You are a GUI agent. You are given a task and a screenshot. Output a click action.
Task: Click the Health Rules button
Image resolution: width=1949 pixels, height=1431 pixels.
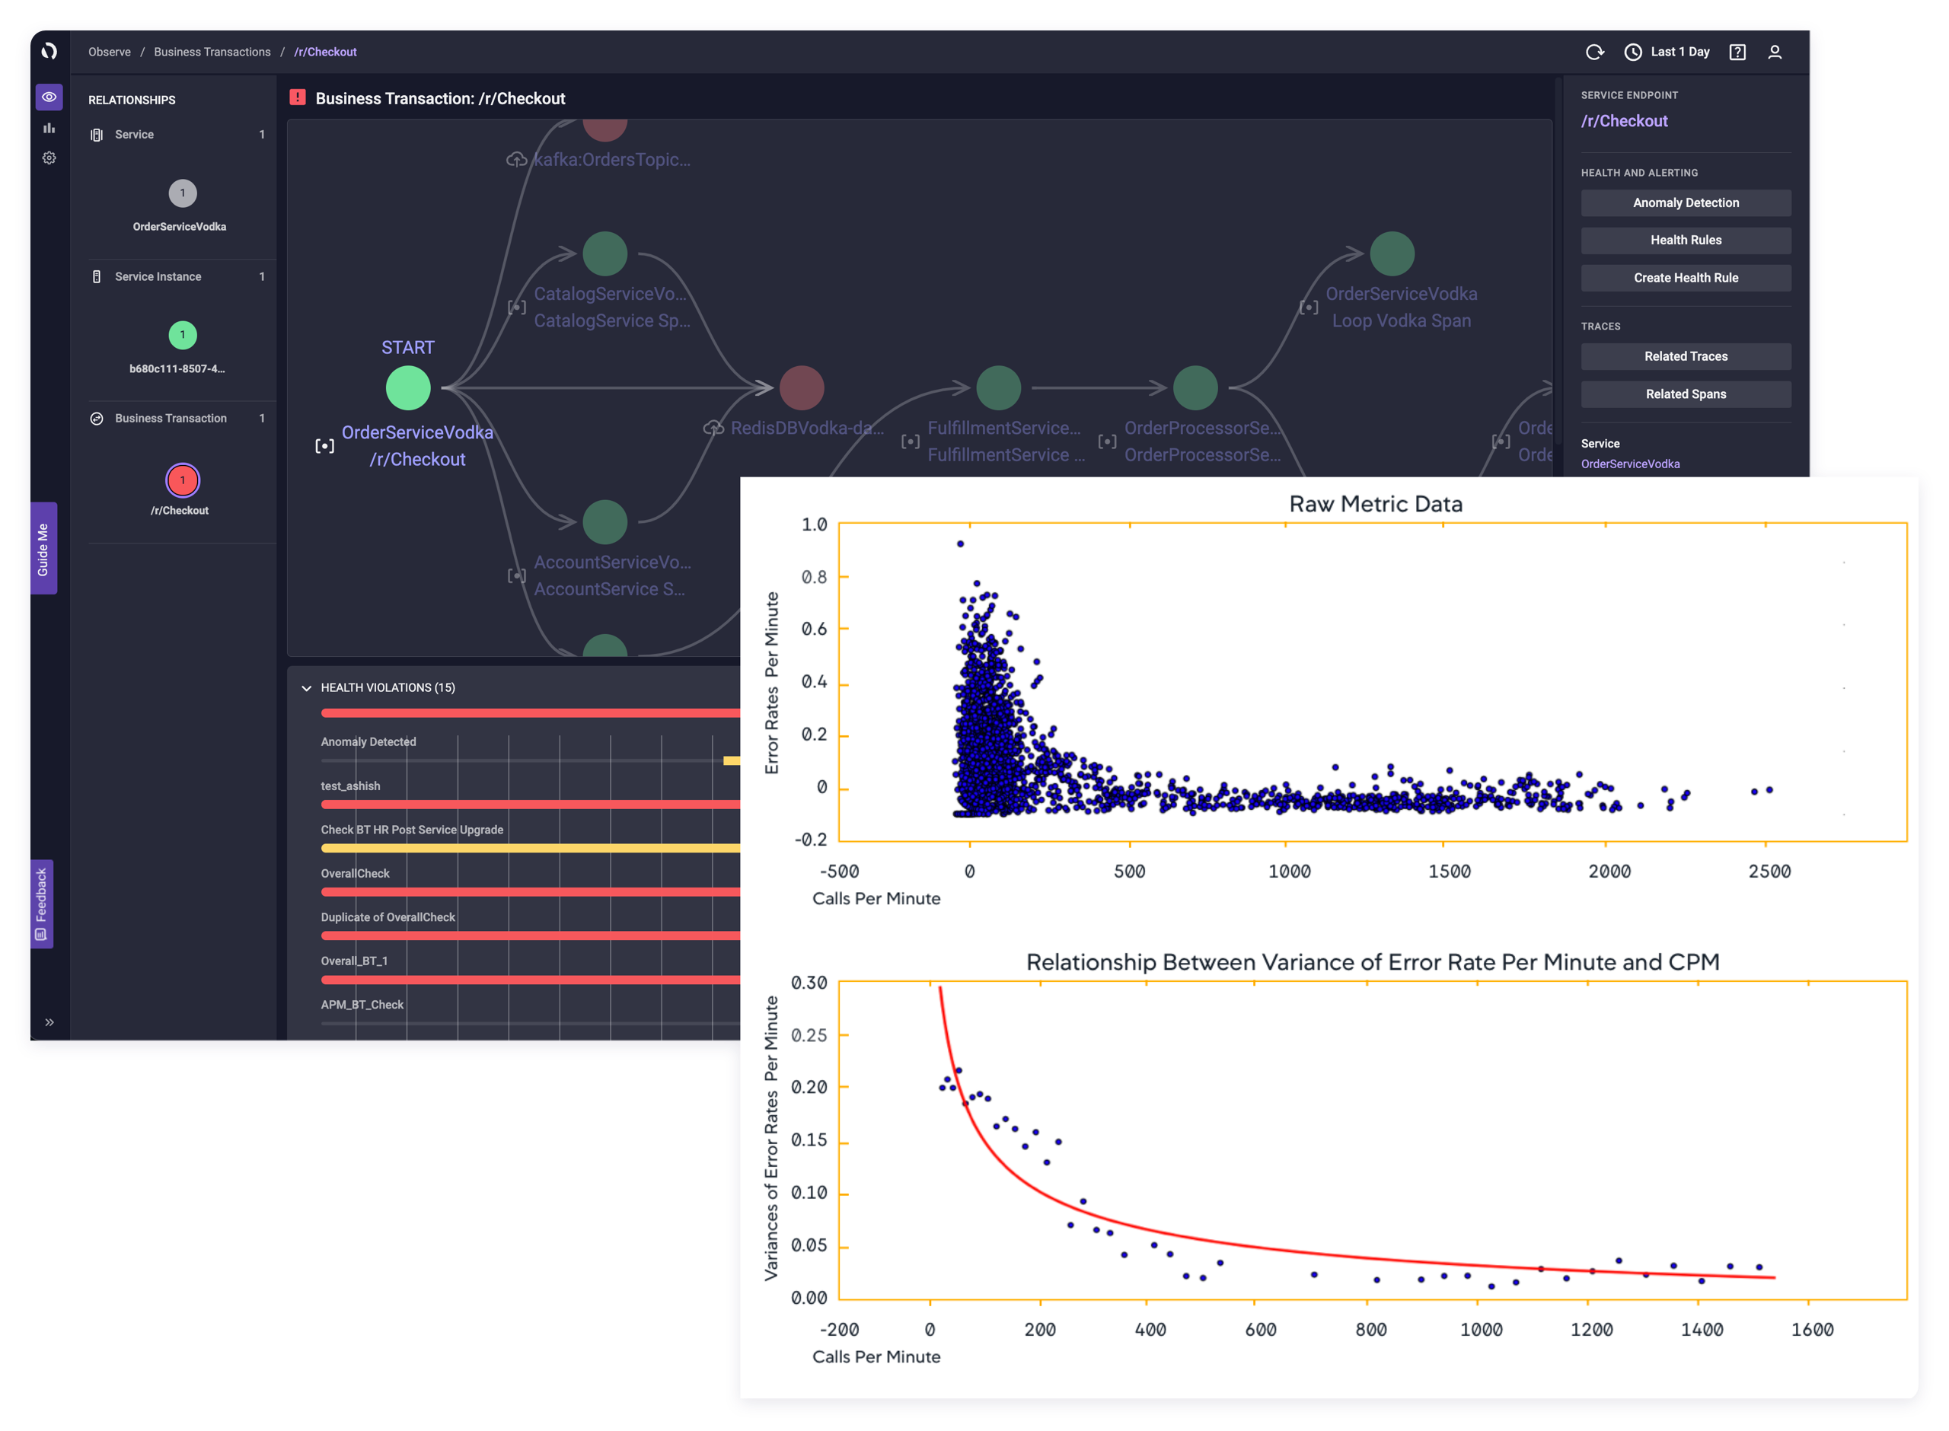pos(1686,240)
